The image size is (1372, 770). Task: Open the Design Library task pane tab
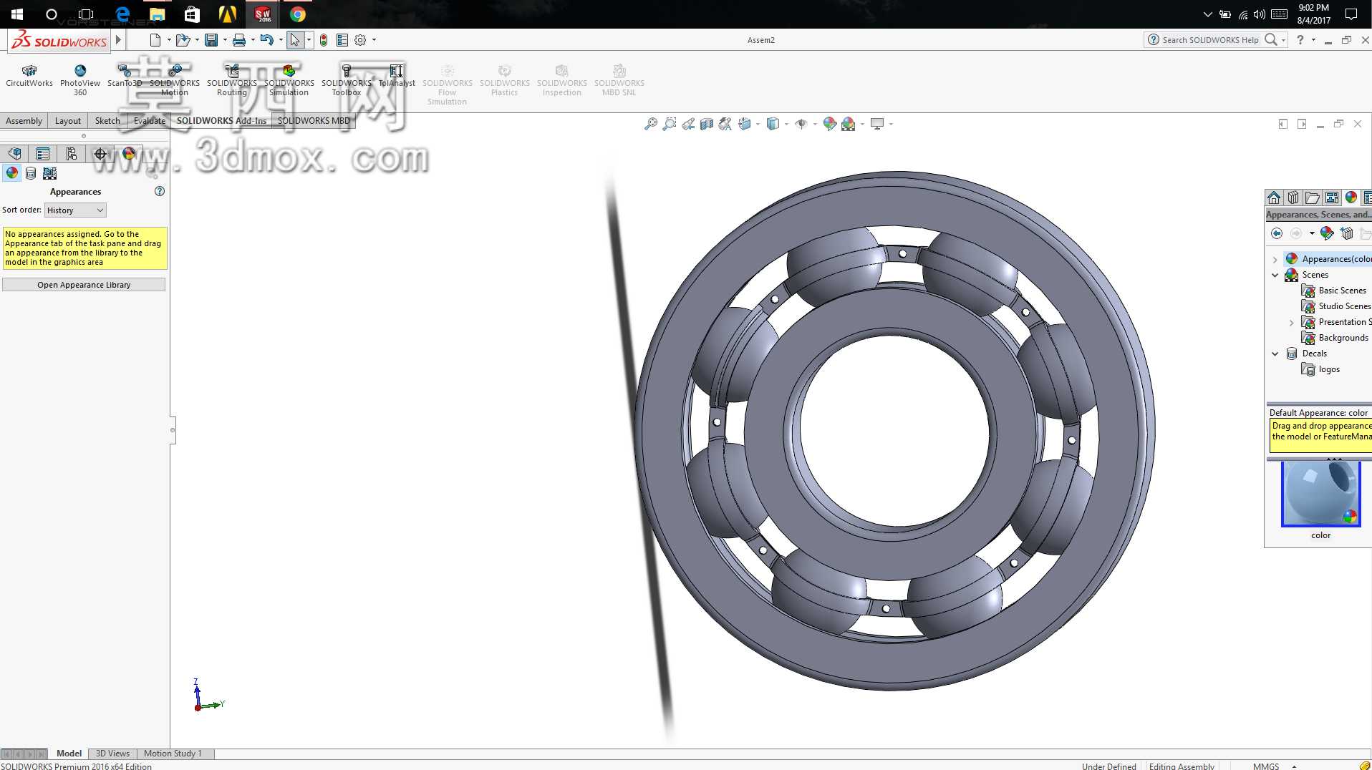(x=1293, y=198)
